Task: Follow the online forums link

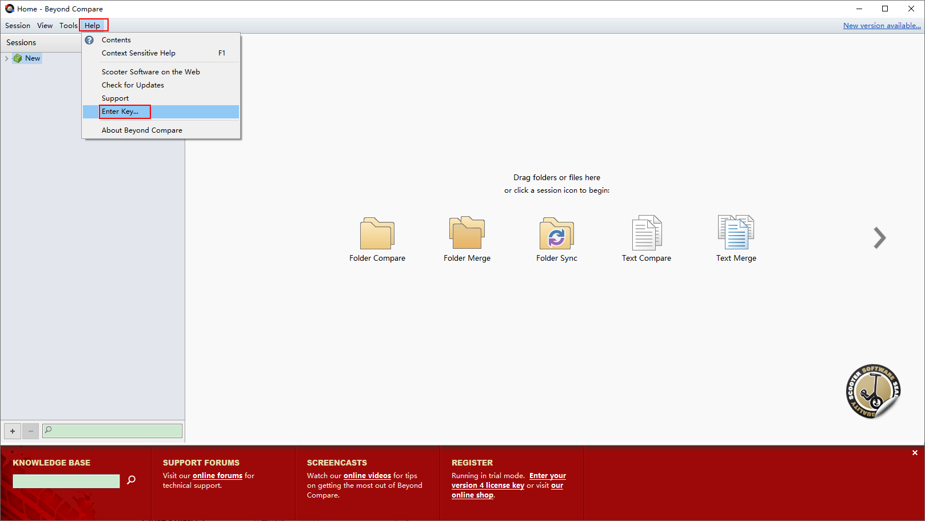Action: pos(217,476)
